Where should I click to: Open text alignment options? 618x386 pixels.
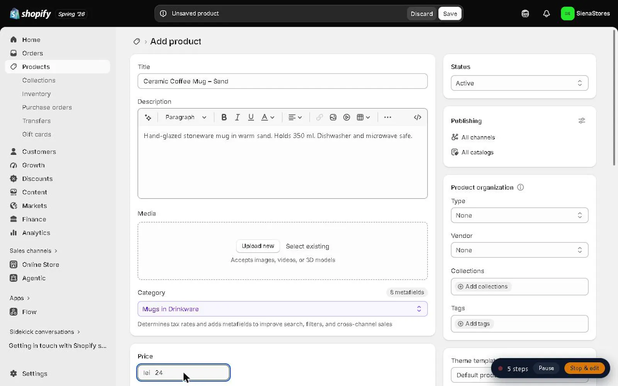(x=295, y=117)
